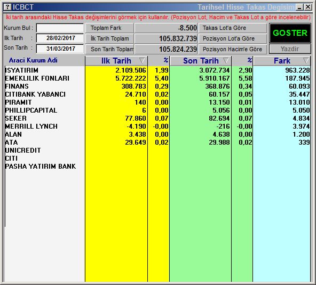This screenshot has height=285, width=316.
Task: Open Fark column sort arrow
Action: (306, 60)
